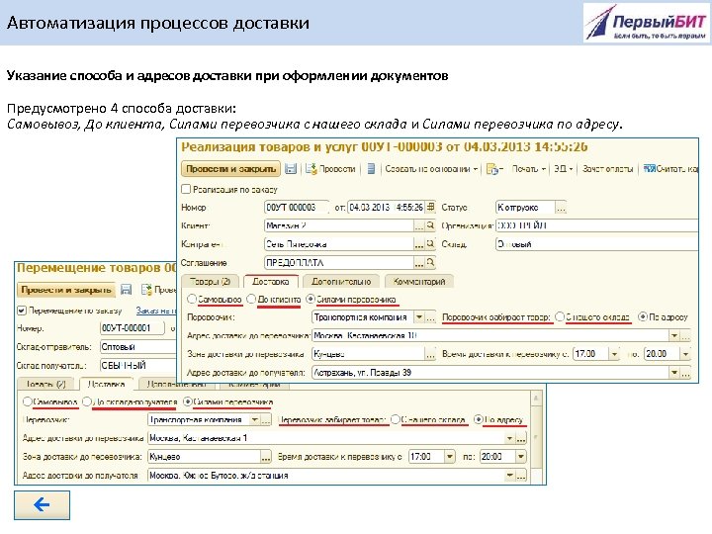Screen dimensions: 712x534
Task: Open the Печать dropdown menu
Action: pyautogui.click(x=528, y=169)
